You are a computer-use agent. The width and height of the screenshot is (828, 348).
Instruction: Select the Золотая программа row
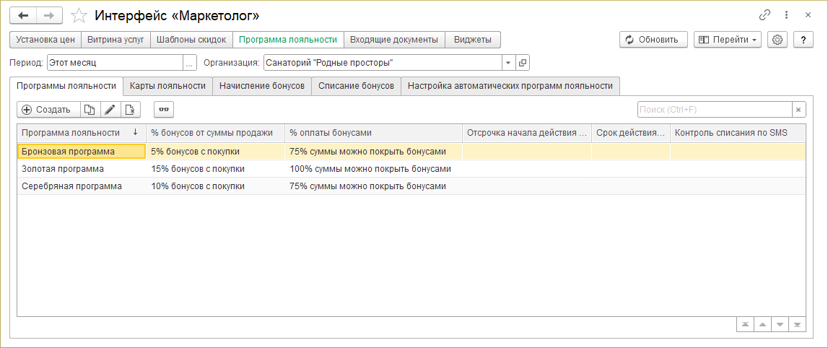[x=63, y=168]
